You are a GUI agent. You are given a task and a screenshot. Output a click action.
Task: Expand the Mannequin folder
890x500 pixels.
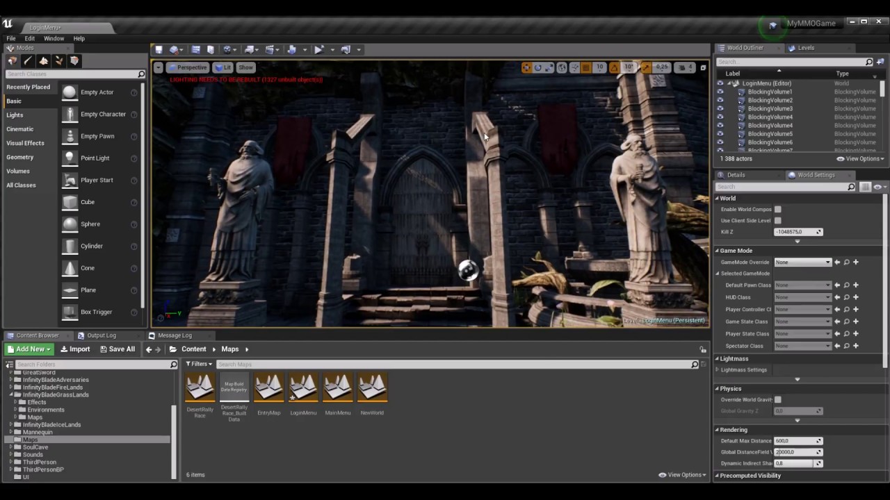coord(12,433)
